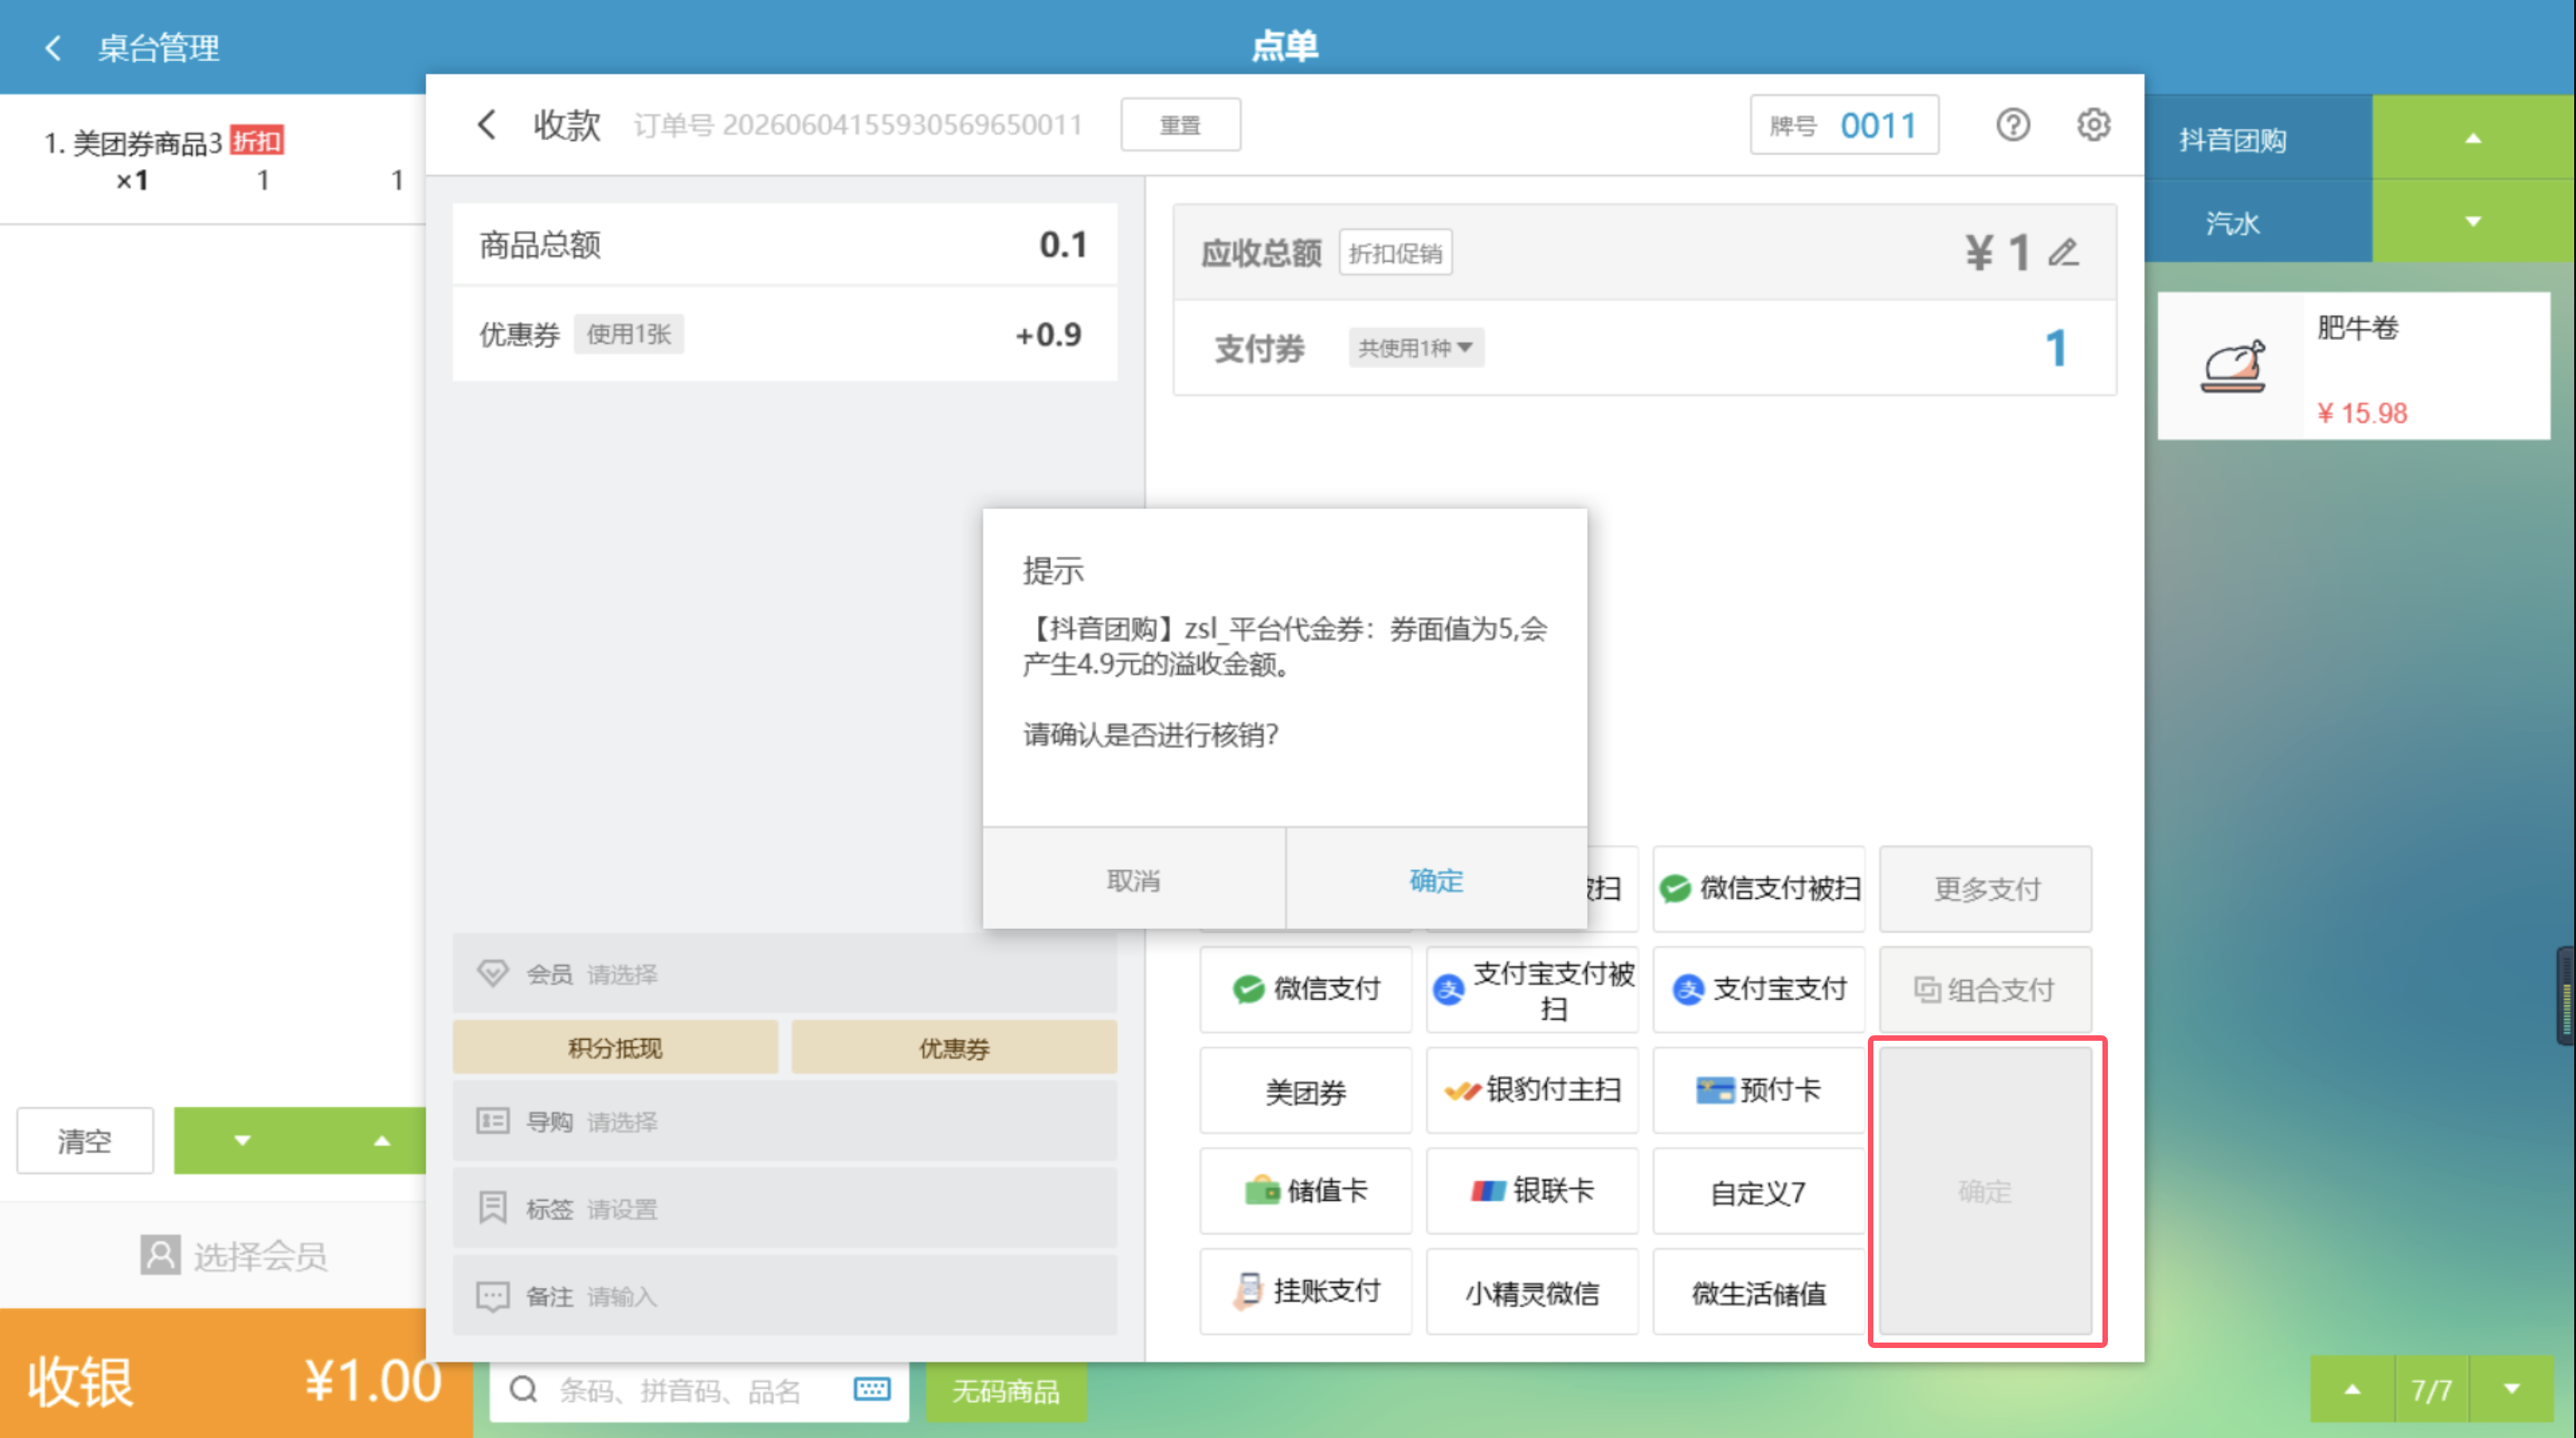Open payment settings gear icon
Image resolution: width=2576 pixels, height=1438 pixels.
pos(2093,125)
